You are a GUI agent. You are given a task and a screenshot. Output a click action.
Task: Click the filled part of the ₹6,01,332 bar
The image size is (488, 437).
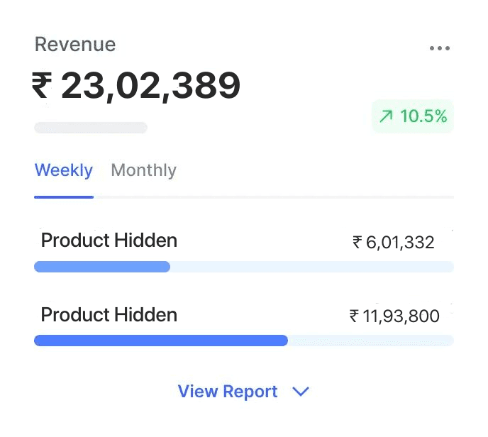(x=101, y=267)
